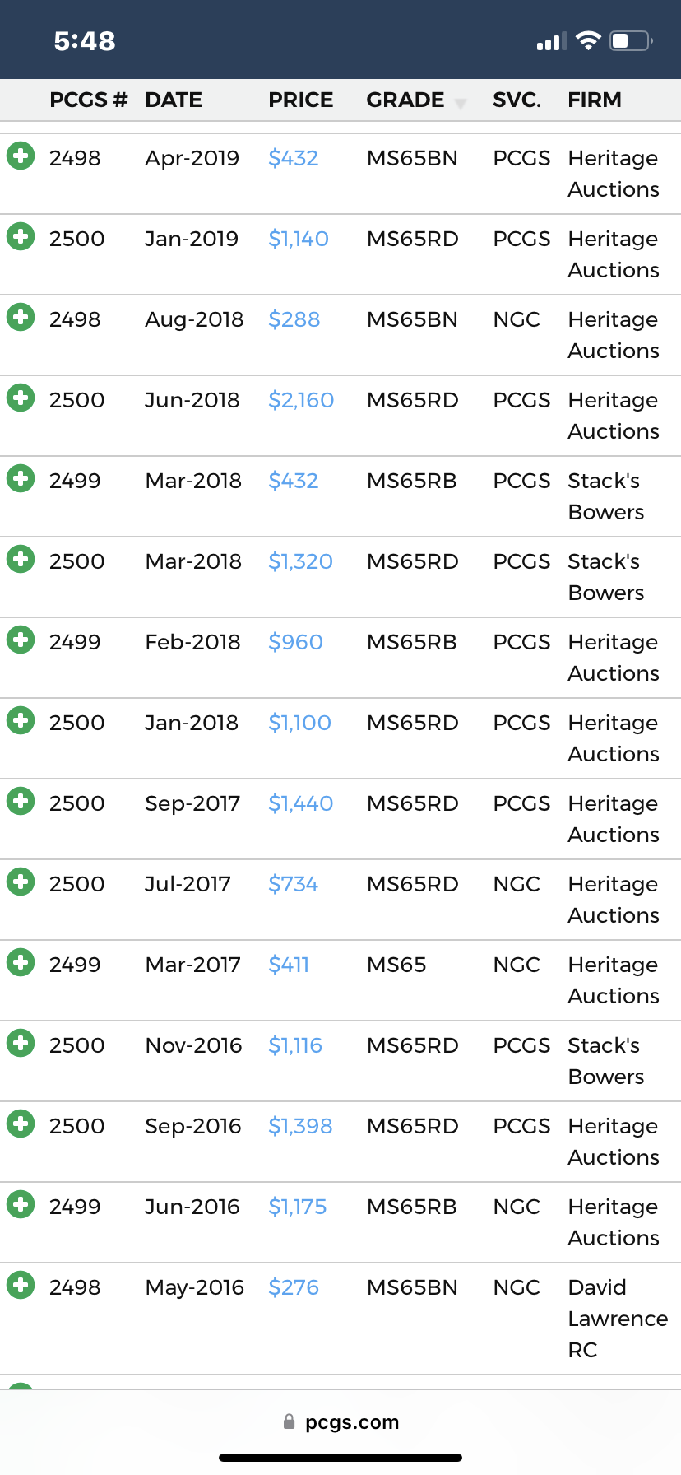
Task: Click plus icon for Jan-2018 $1,100 row
Action: tap(21, 720)
